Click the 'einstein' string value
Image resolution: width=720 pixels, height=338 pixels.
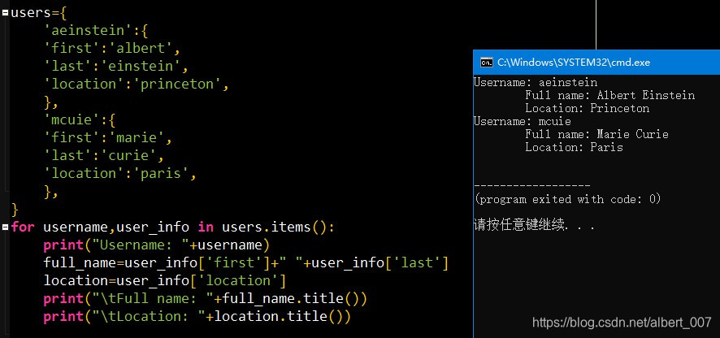point(141,66)
